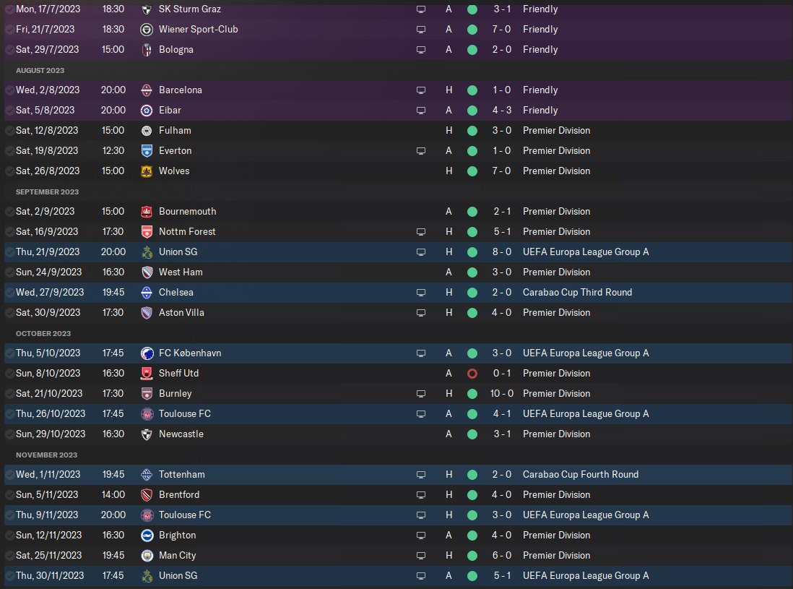This screenshot has height=589, width=793.
Task: Click the OCTOBER 2023 month header
Action: tap(43, 334)
